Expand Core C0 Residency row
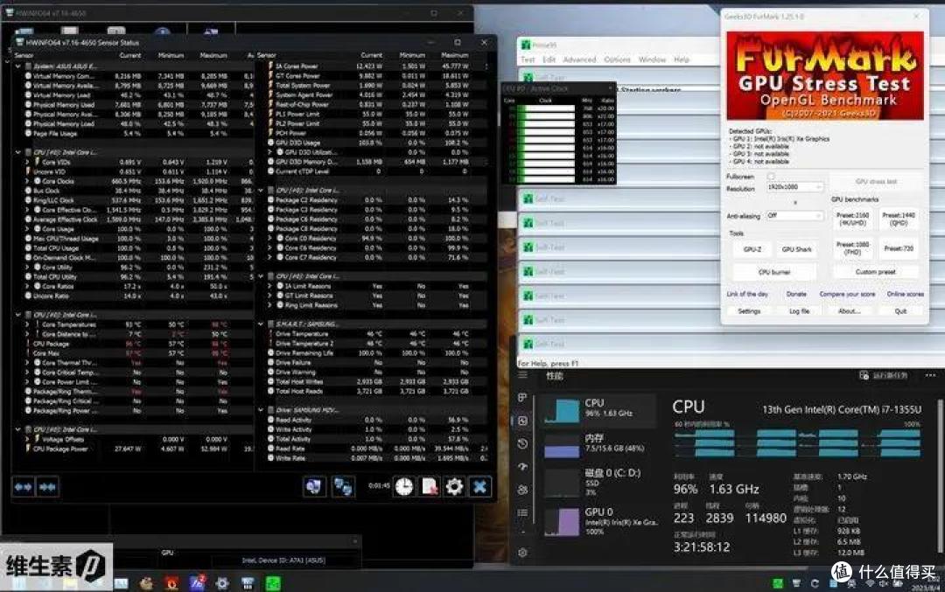This screenshot has width=945, height=592. (270, 239)
